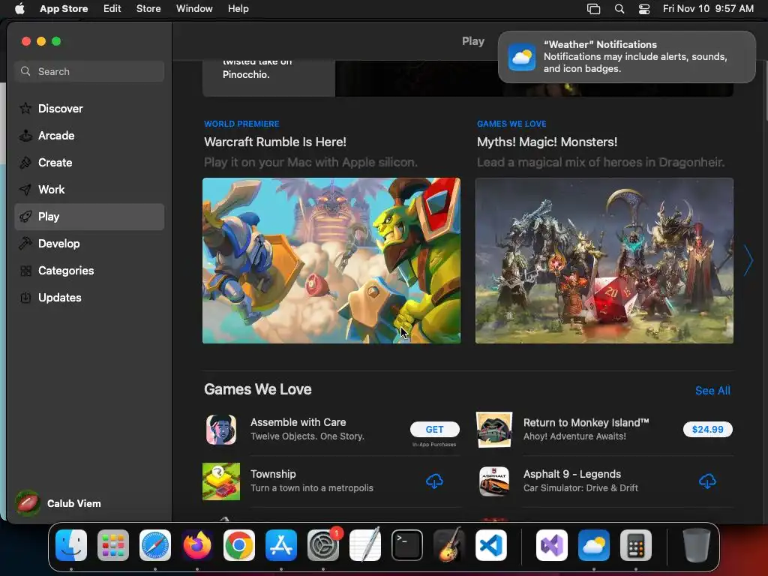Open the Apple menu
768x576 pixels.
pos(19,8)
